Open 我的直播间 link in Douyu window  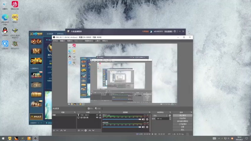[168, 31]
